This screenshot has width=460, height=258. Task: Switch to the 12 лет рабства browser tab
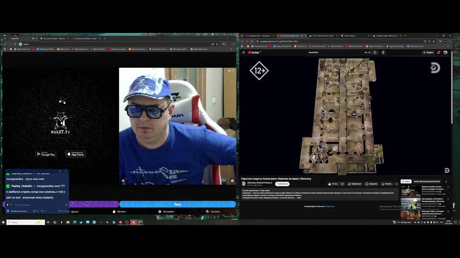coord(323,36)
